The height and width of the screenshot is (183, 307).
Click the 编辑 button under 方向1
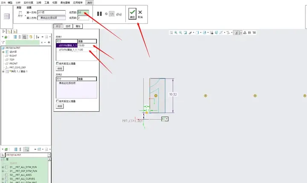(60, 68)
